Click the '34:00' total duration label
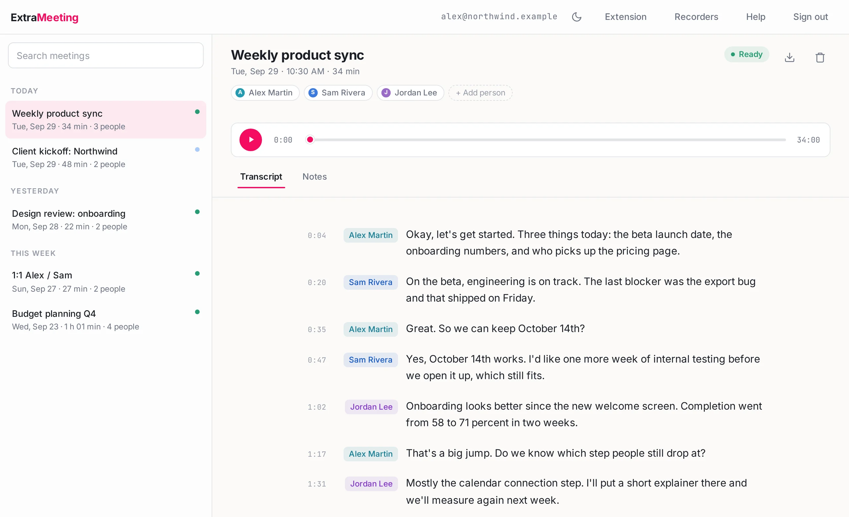 tap(808, 140)
